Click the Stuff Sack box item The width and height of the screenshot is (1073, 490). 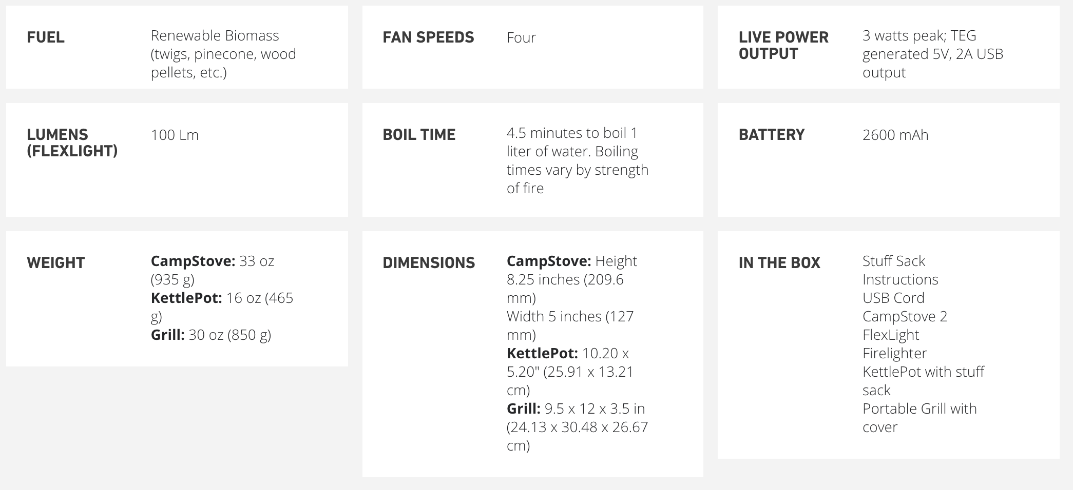click(893, 261)
